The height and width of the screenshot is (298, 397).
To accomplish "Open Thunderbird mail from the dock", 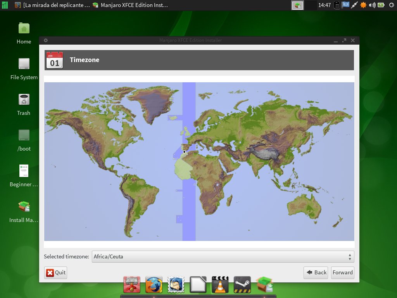I will tap(176, 284).
